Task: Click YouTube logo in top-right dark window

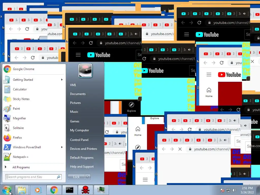Action: click(207, 35)
